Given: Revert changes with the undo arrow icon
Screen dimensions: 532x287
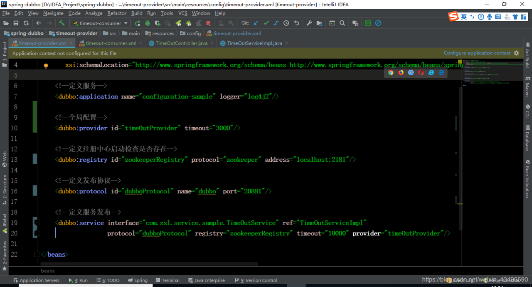Looking at the screenshot, I should [296, 23].
